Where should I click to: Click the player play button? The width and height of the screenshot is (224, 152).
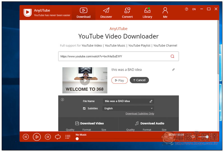pyautogui.click(x=37, y=137)
